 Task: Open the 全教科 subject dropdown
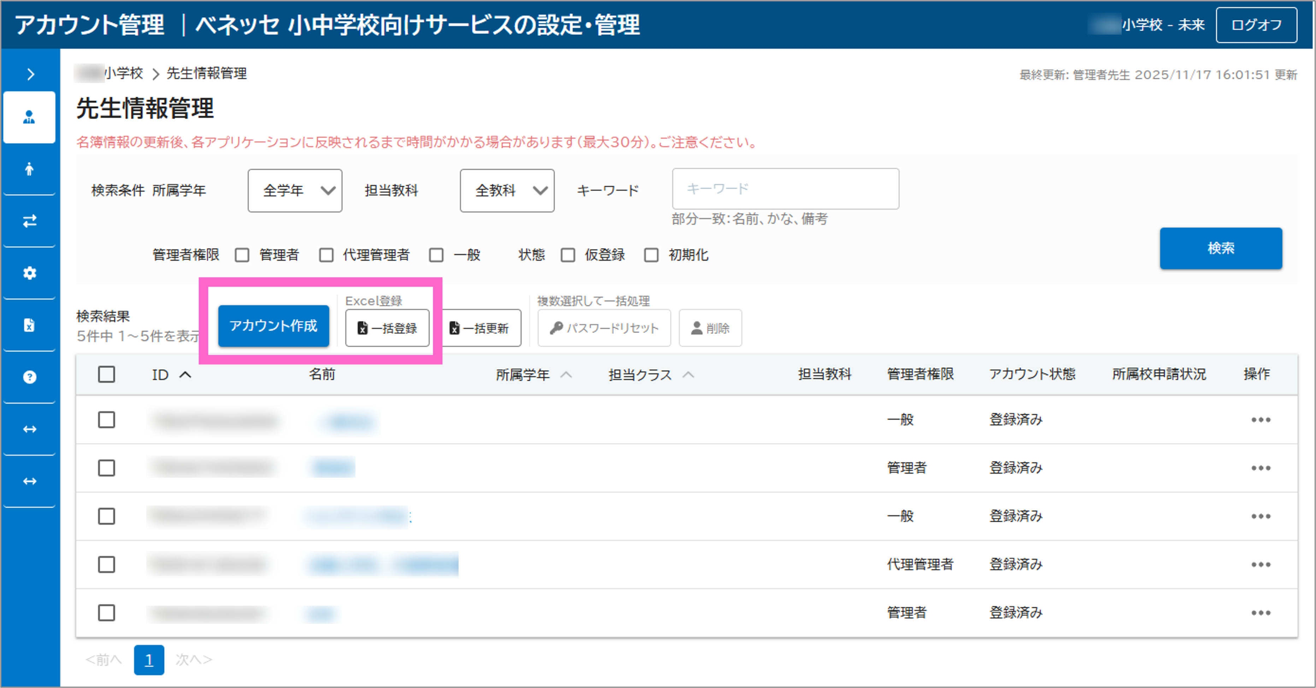coord(506,190)
